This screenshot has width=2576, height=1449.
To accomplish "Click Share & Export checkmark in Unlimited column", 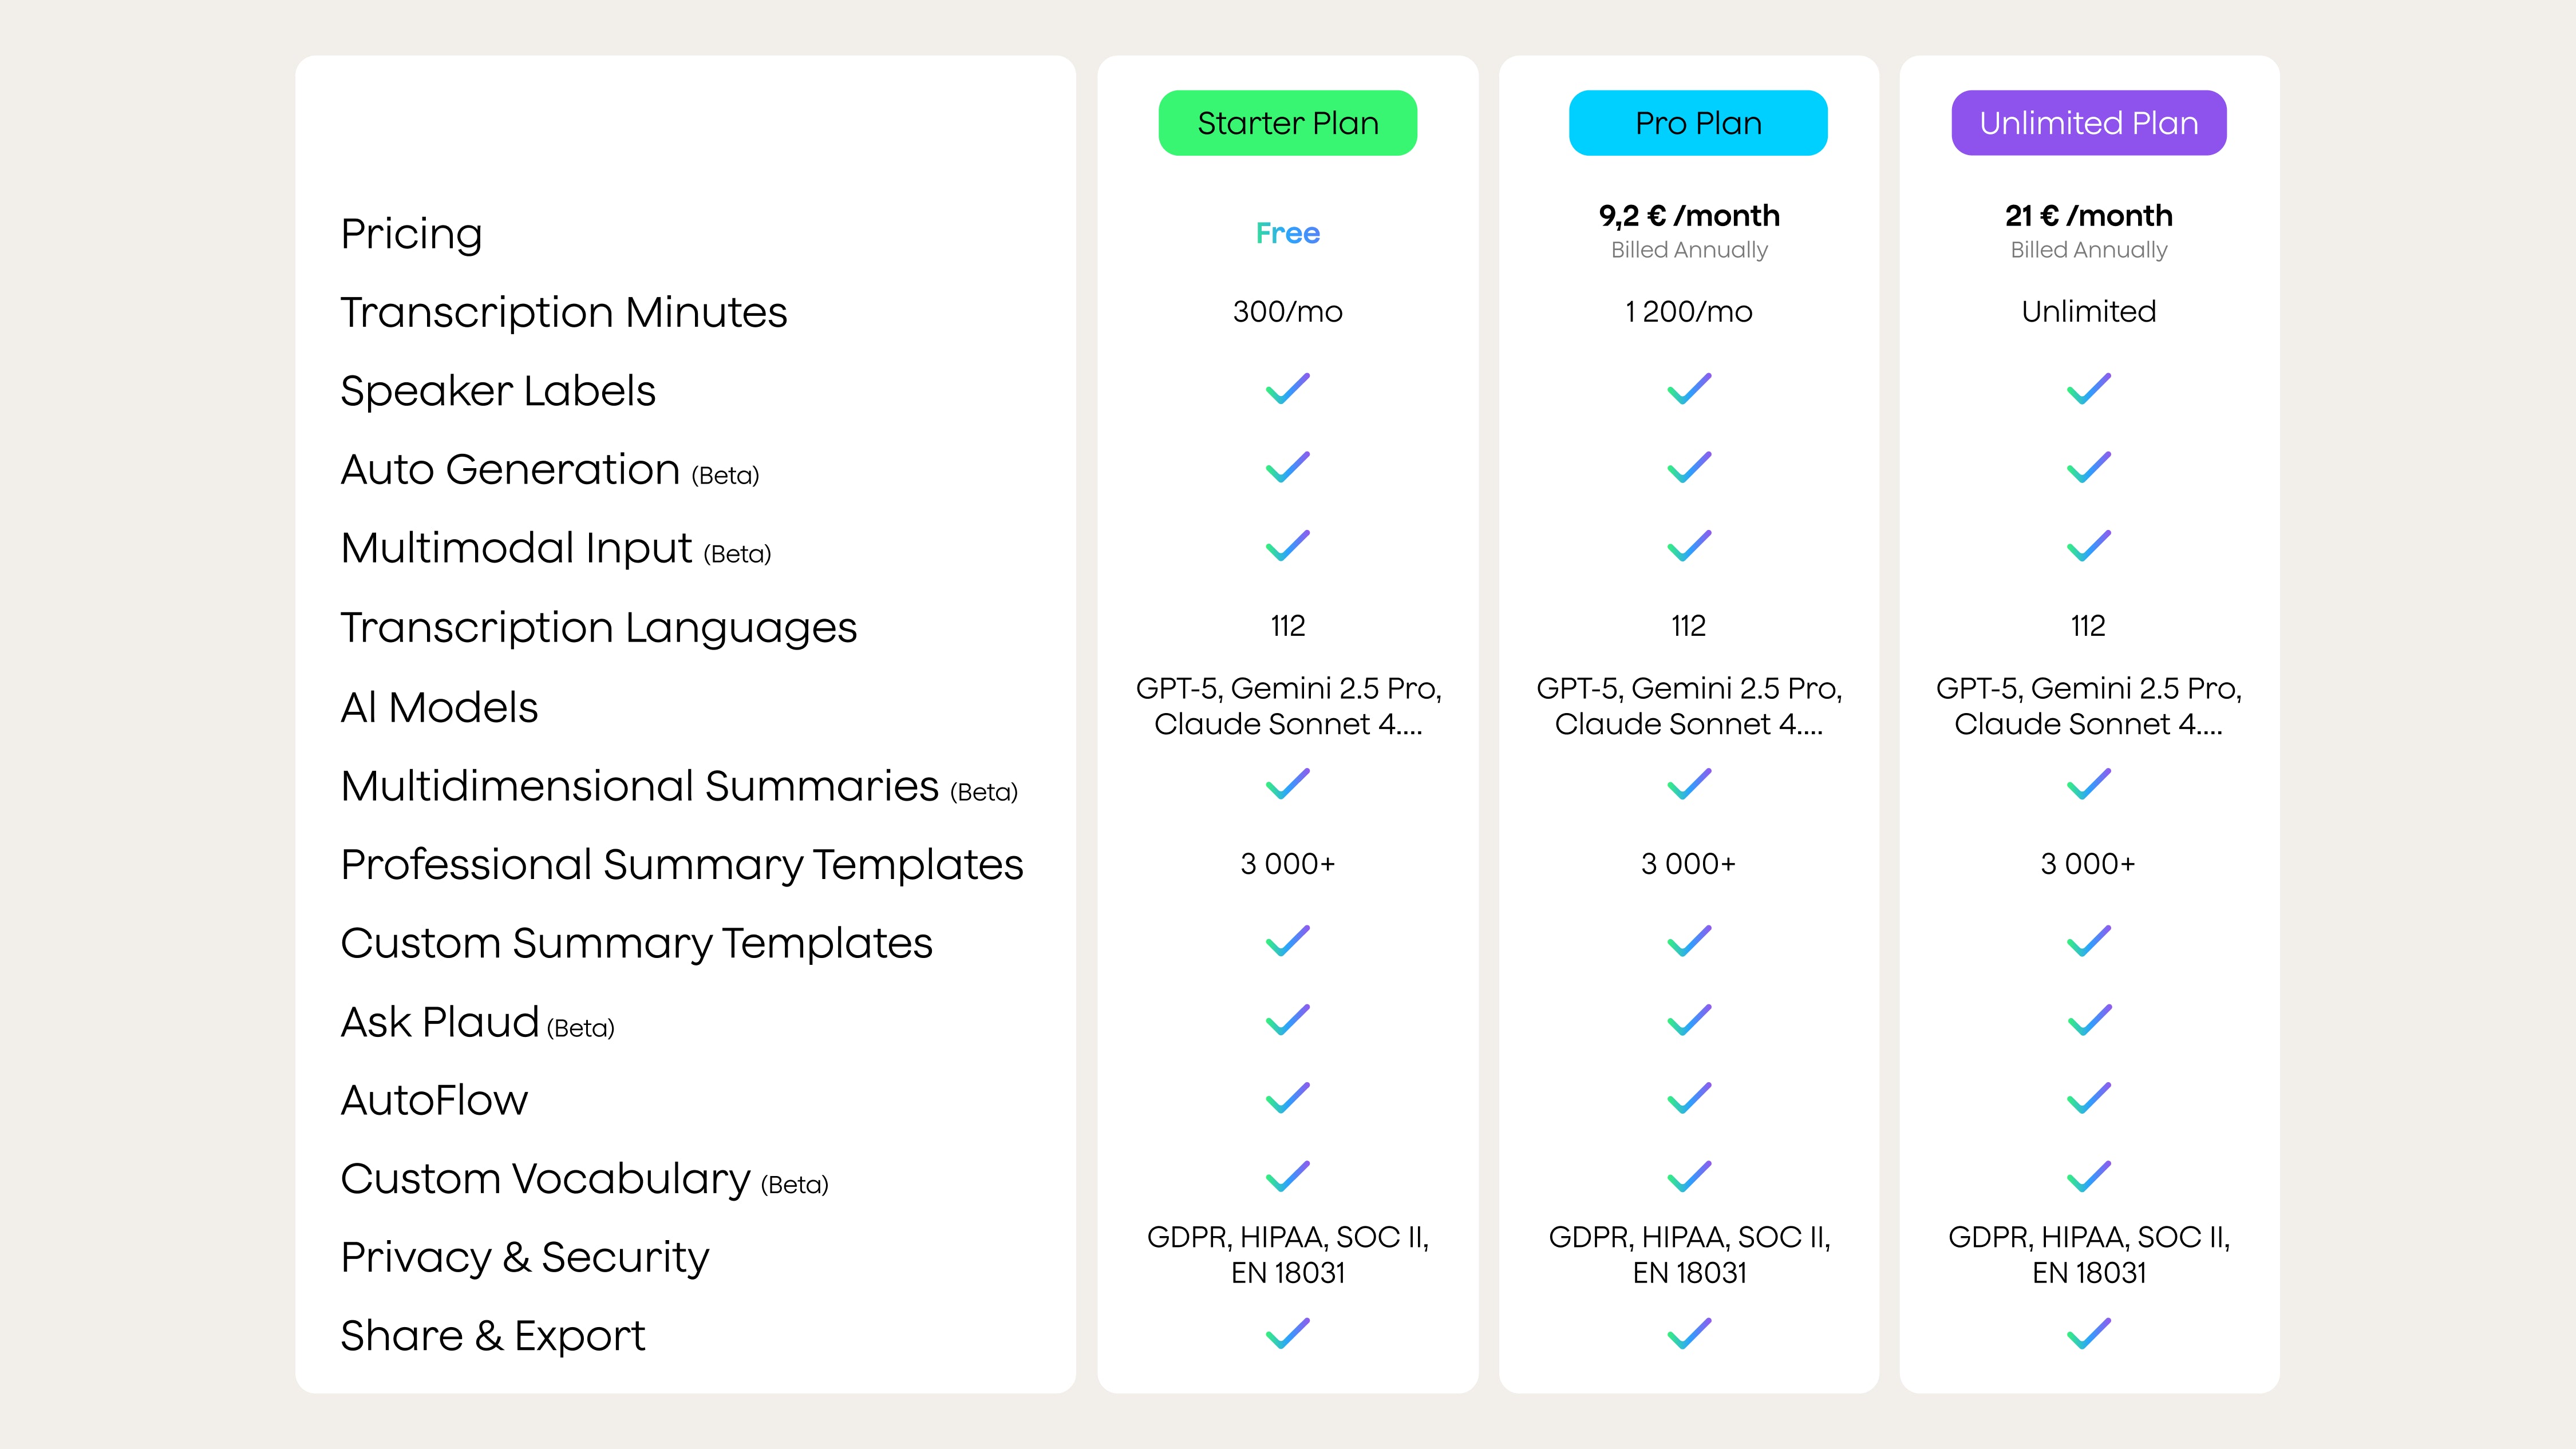I will (x=2088, y=1334).
